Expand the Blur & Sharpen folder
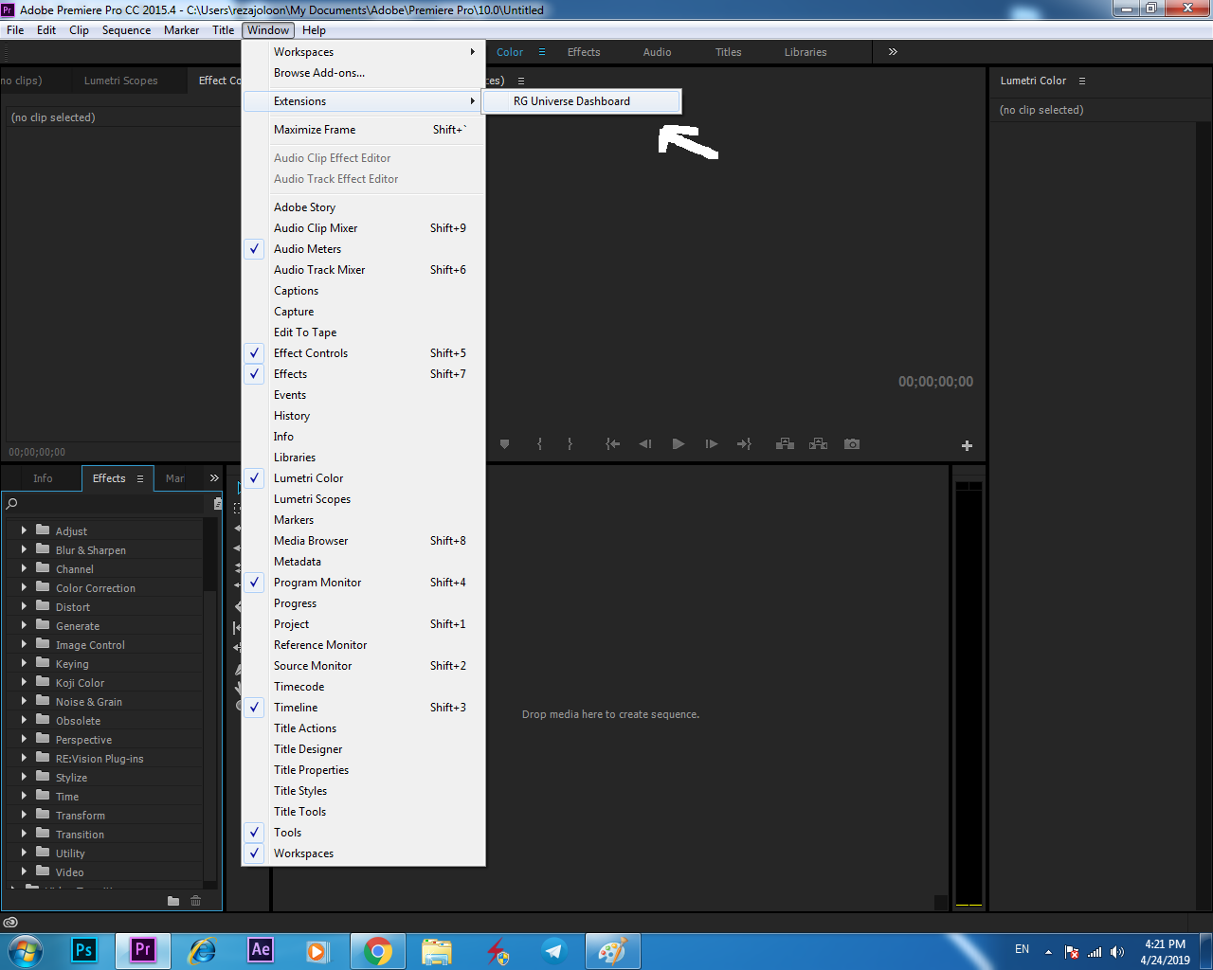 24,549
